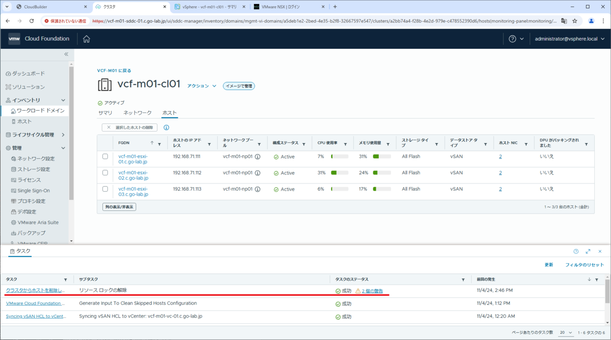Screen dimensions: 611x340
Task: Filter the task name column
Action: (x=65, y=280)
